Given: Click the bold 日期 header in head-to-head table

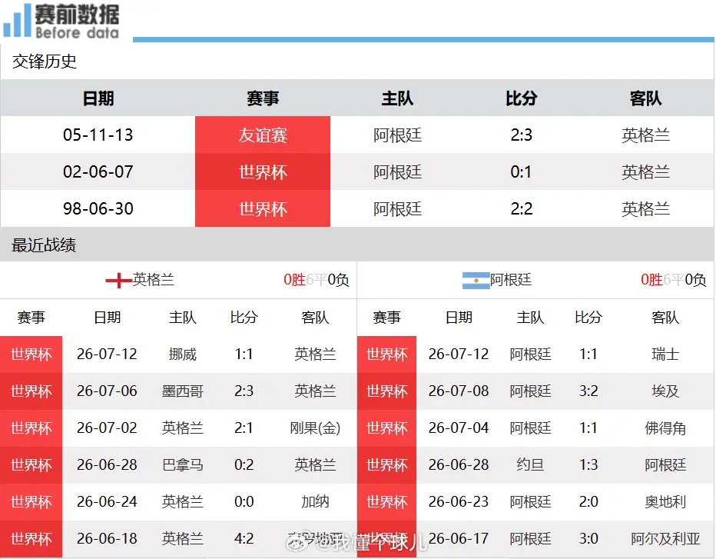Looking at the screenshot, I should [98, 98].
